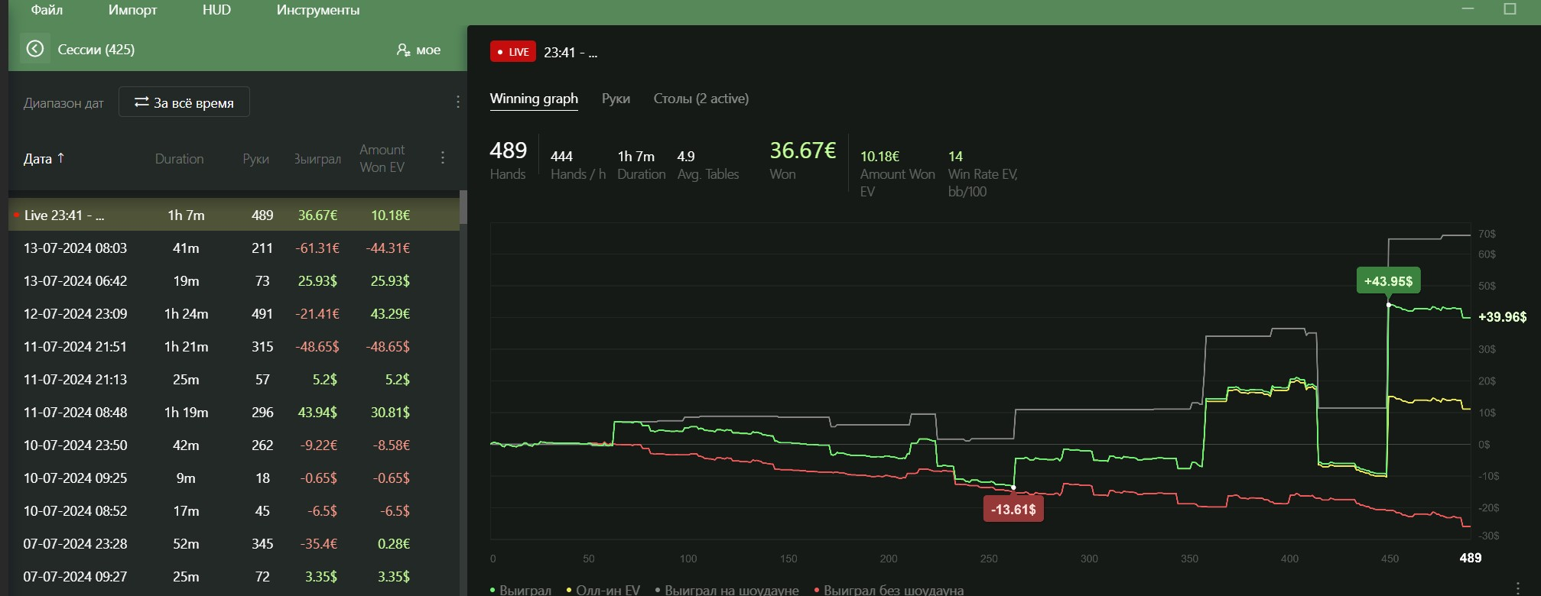
Task: Select session 07-07-2024 09:27
Action: (234, 576)
